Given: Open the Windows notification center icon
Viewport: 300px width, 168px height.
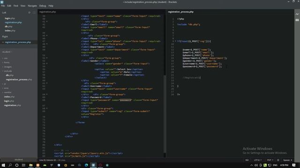Looking at the screenshot, I should tap(294, 165).
